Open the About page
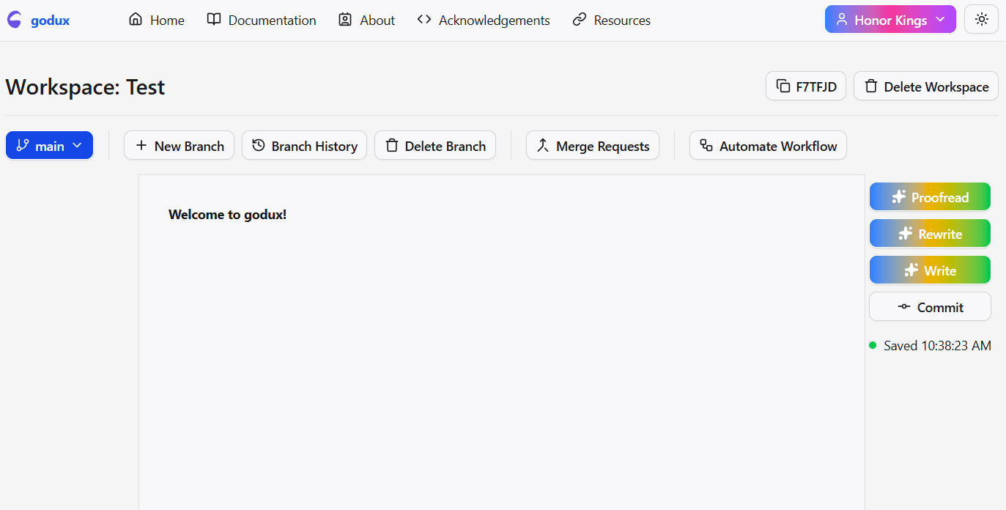Screen dimensions: 1006x510 (366, 21)
